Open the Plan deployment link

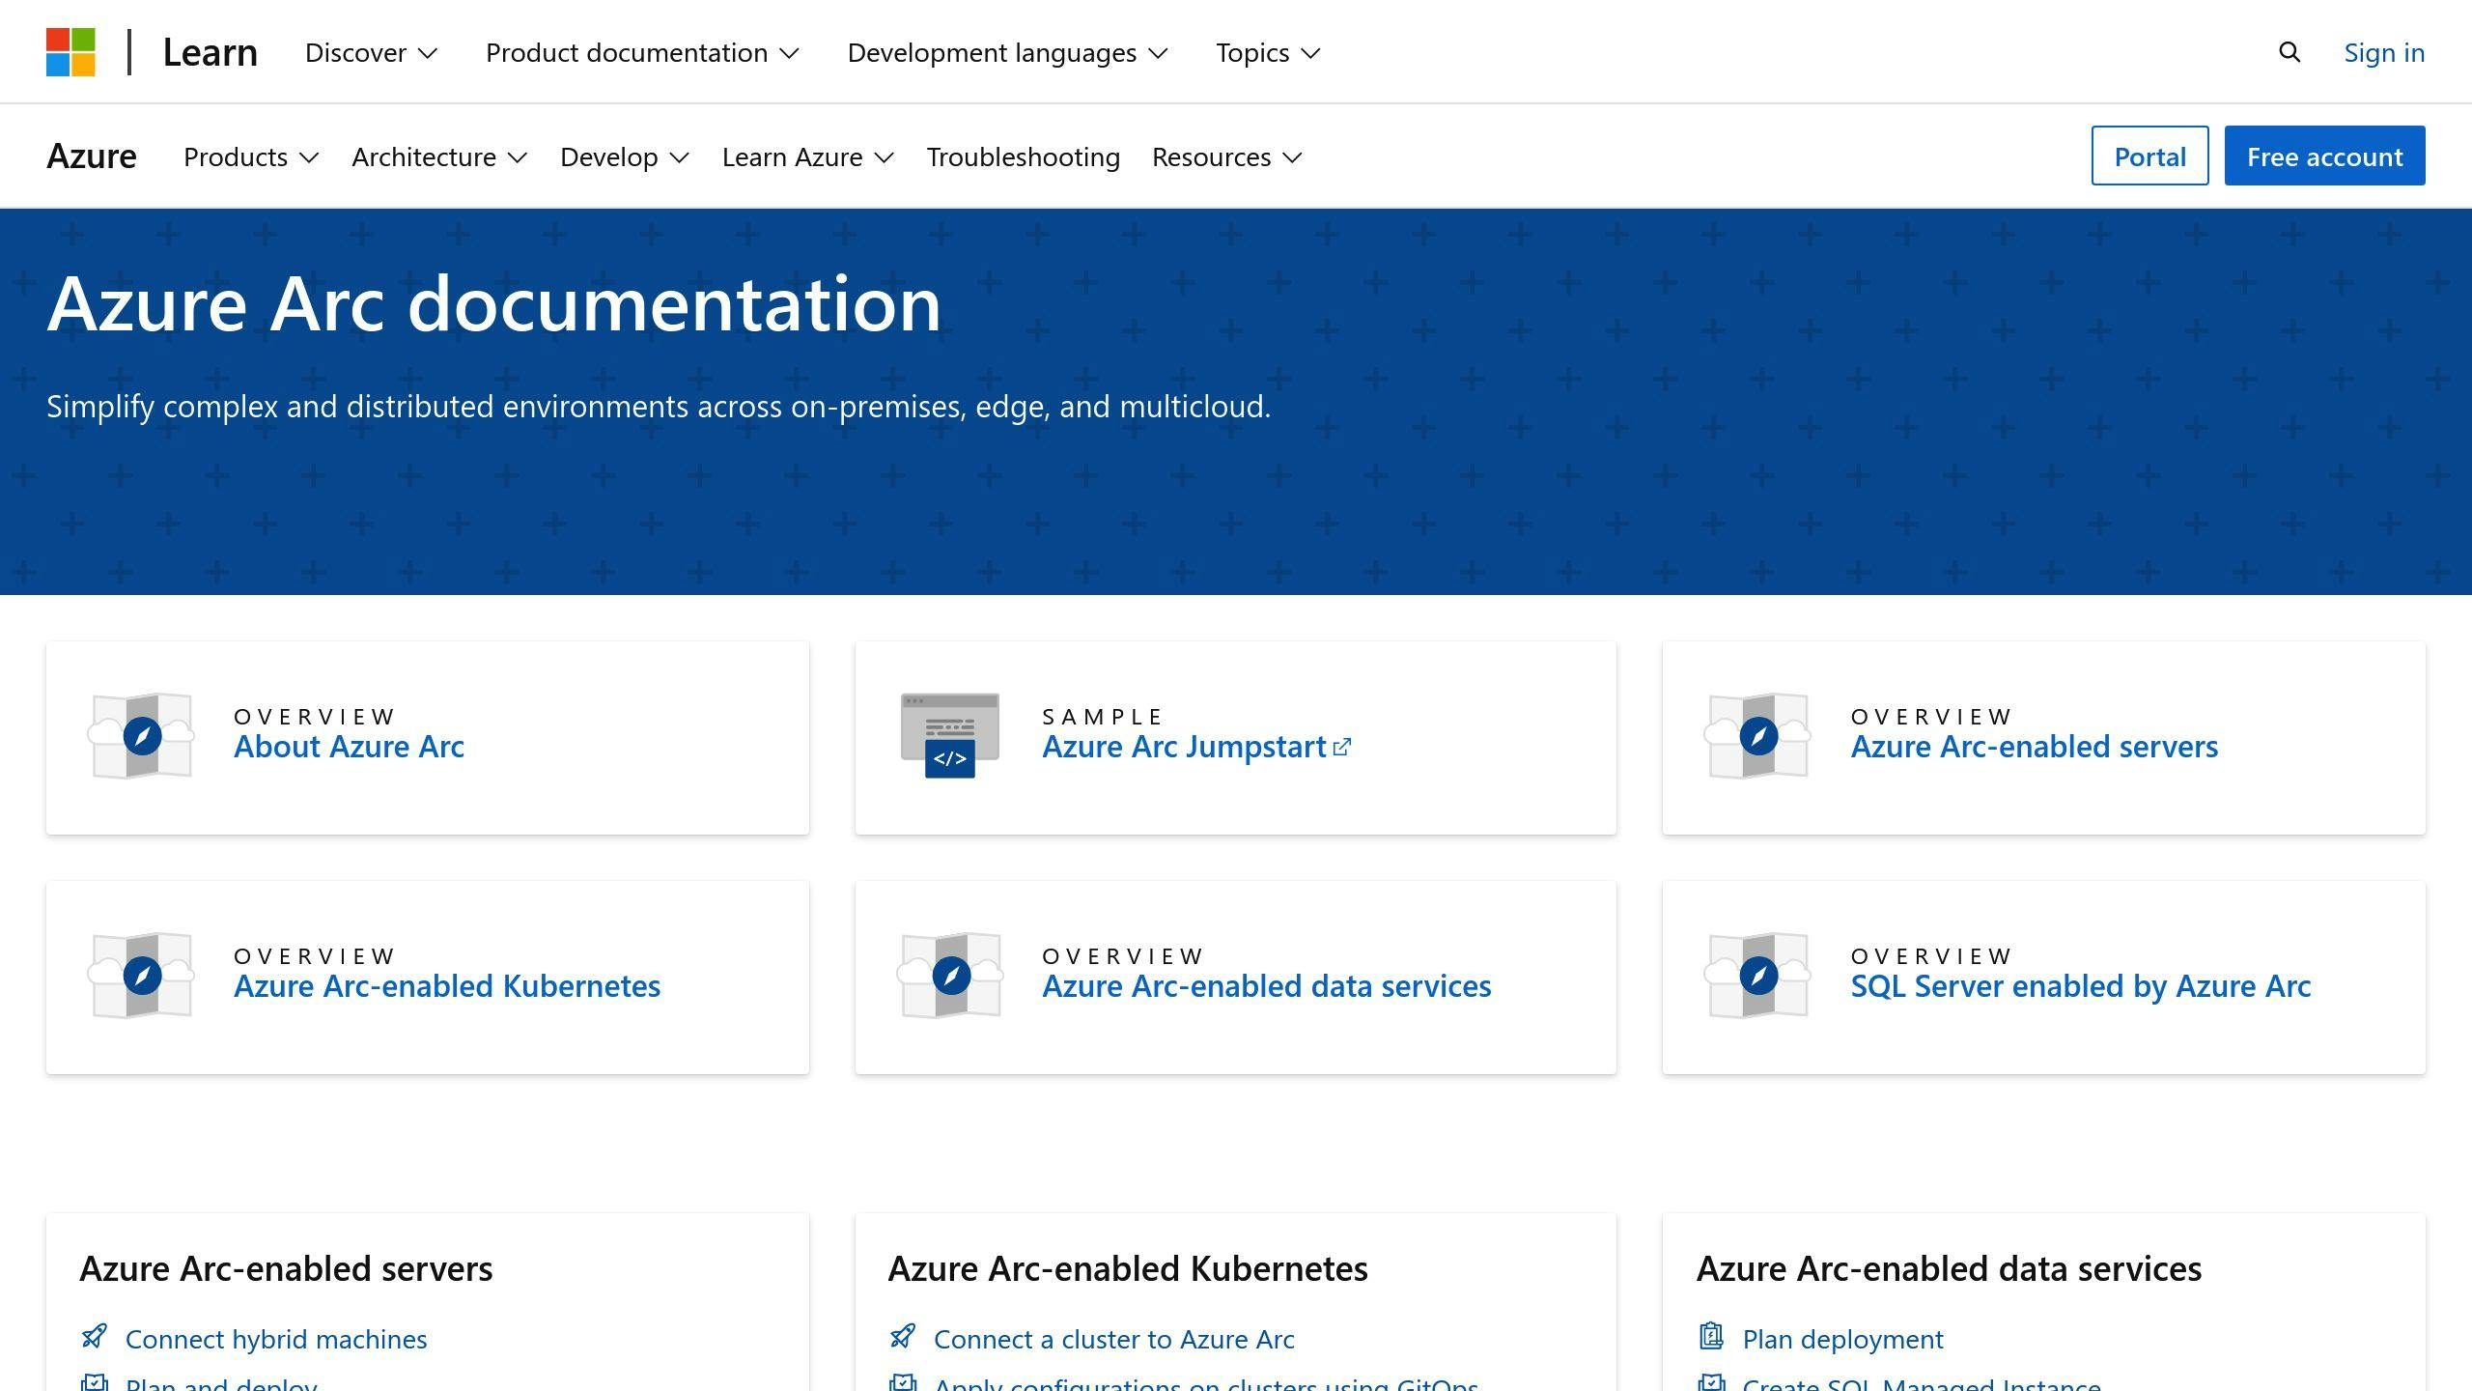[x=1842, y=1339]
